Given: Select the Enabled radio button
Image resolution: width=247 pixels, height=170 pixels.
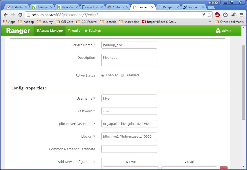Looking at the screenshot, I should 103,75.
